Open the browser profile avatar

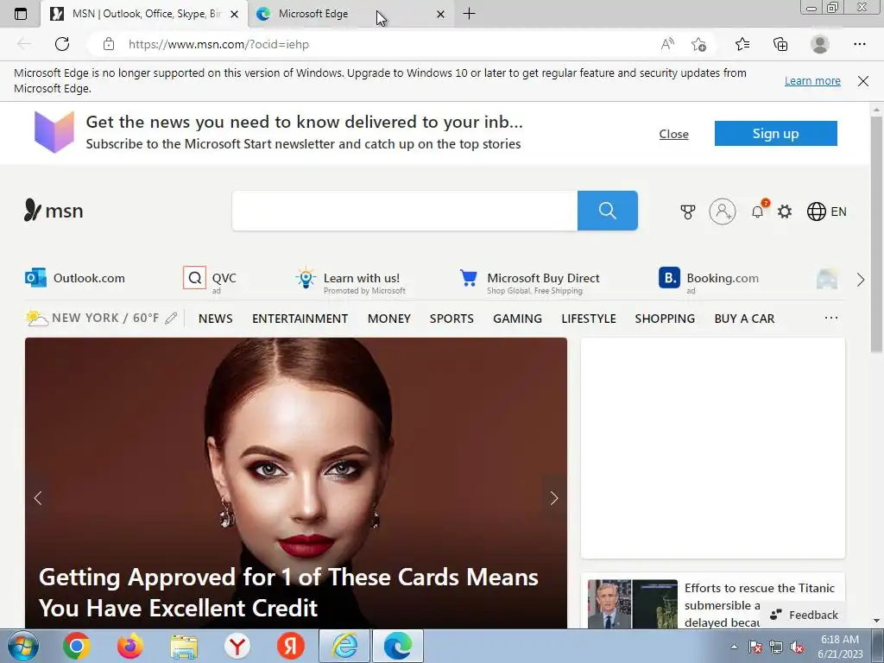(x=820, y=44)
